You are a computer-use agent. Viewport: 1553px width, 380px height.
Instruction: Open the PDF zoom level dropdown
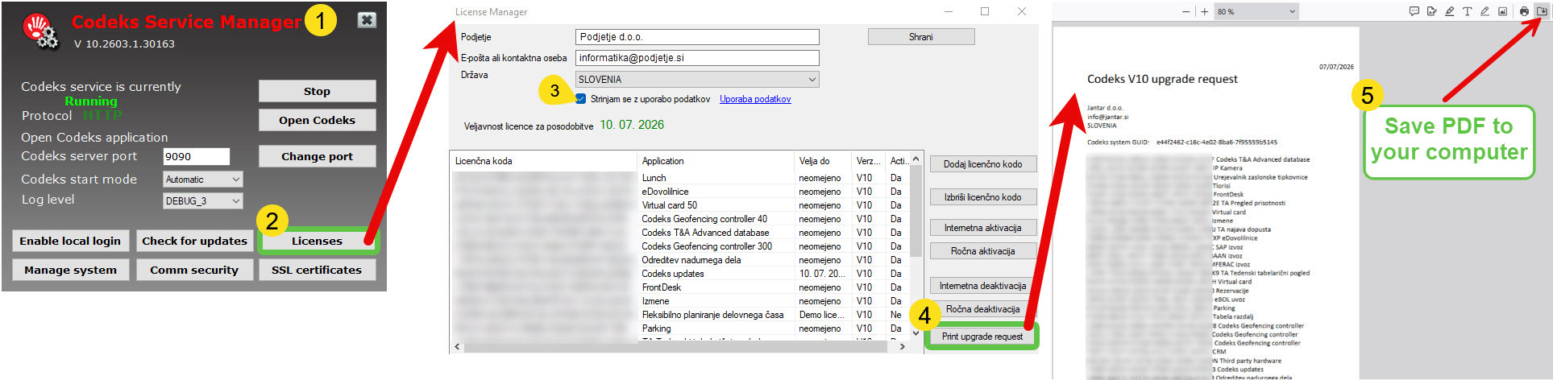(x=1256, y=11)
